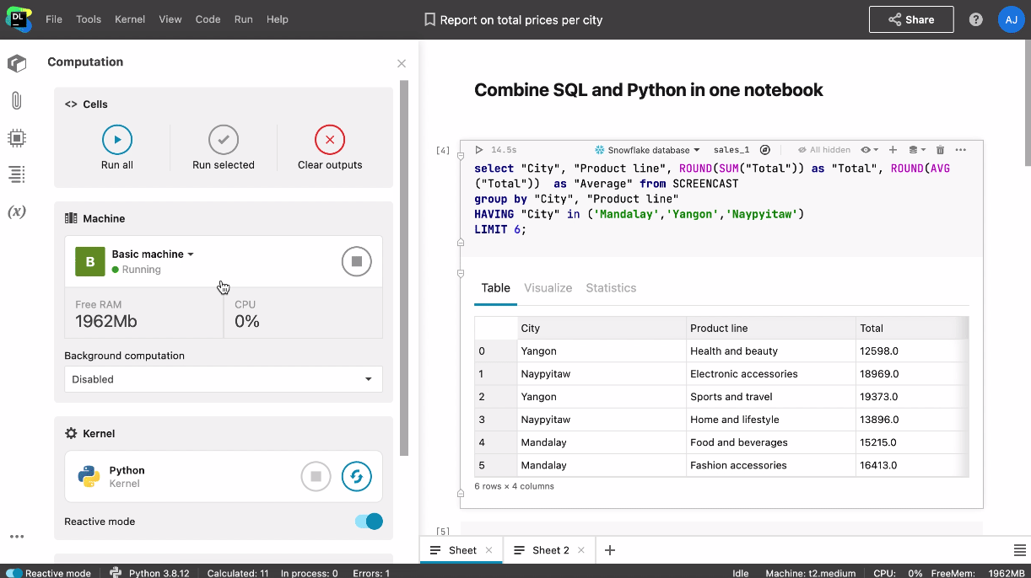Viewport: 1031px width, 578px height.
Task: Open the Tools menu
Action: 89,19
